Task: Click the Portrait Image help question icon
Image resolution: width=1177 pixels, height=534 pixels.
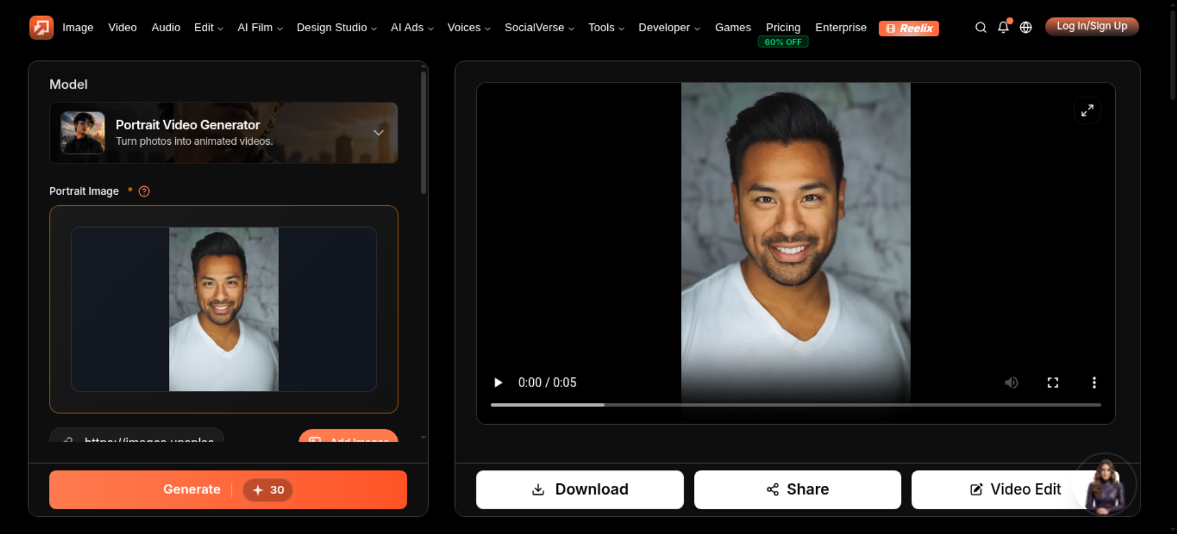Action: pos(144,191)
